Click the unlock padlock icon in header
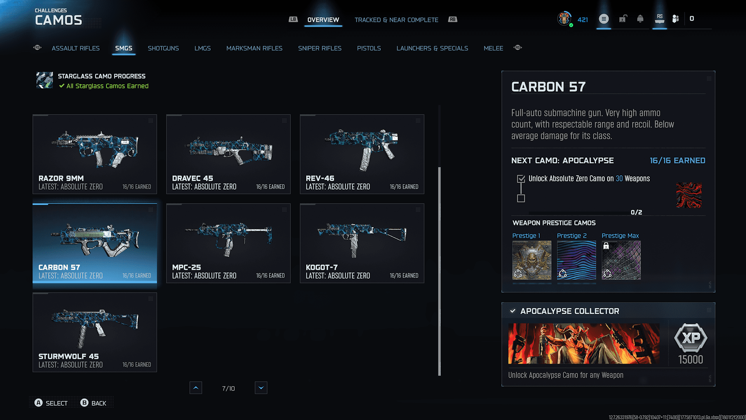746x420 pixels. 623,19
